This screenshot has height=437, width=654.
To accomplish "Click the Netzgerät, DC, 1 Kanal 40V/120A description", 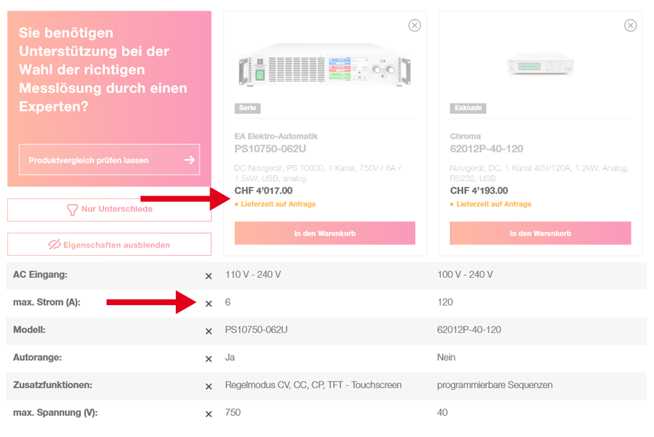I will point(539,174).
